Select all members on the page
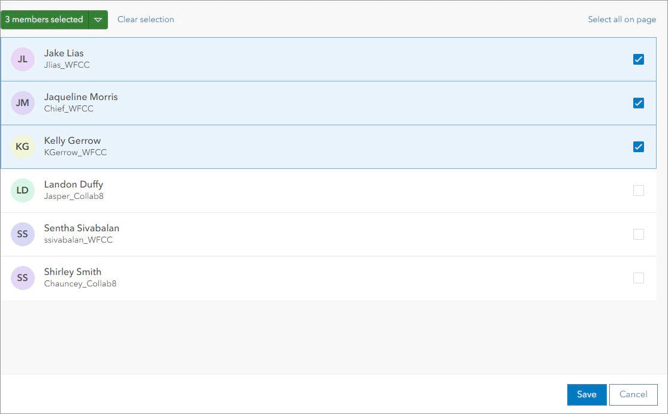 (x=622, y=20)
